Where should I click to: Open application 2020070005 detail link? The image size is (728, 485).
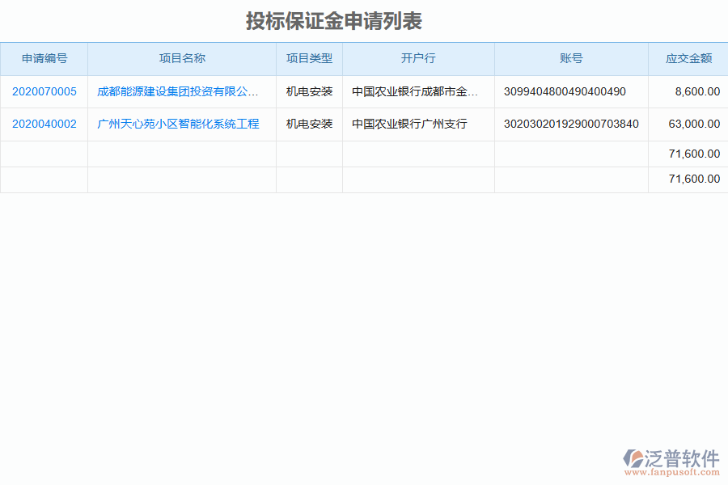(x=44, y=91)
